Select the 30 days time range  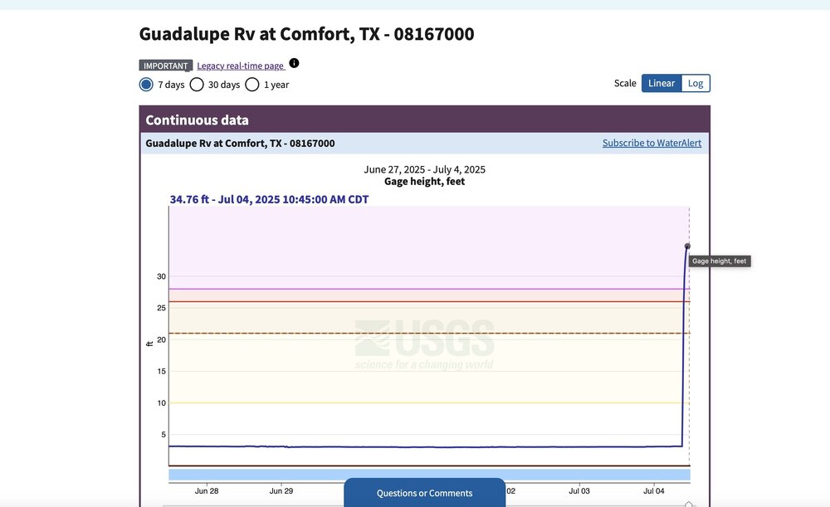pos(197,84)
